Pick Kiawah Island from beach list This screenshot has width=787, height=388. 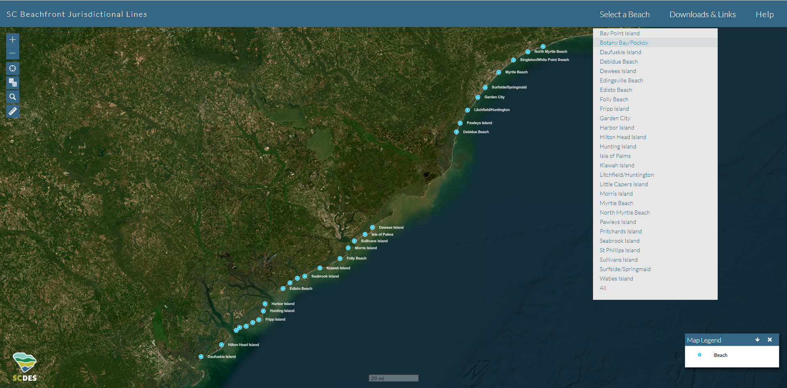617,165
